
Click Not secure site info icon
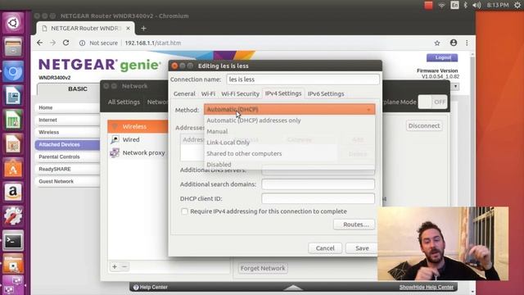coord(82,43)
